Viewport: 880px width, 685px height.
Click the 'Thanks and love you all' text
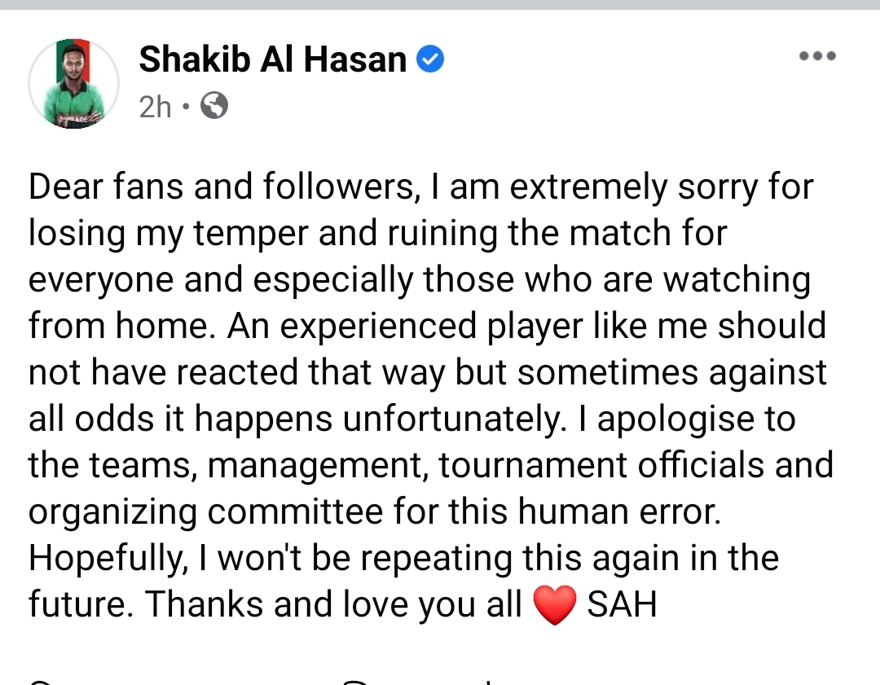pos(334,605)
